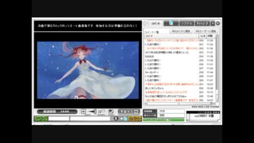Screen dimensions: 254x143
Task: Select the comment posted at 11:44
Action: (180, 72)
